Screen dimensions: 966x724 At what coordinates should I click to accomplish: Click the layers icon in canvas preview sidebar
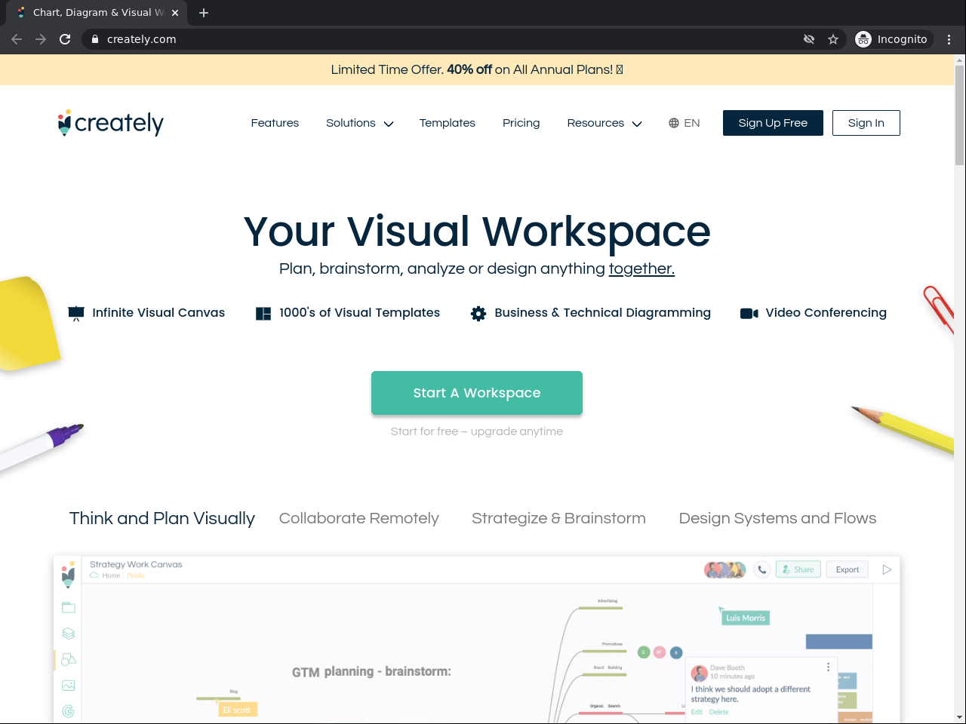[69, 633]
